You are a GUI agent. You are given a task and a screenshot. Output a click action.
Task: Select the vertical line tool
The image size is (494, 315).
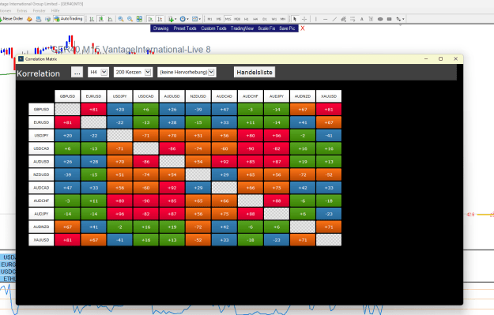coord(316,19)
